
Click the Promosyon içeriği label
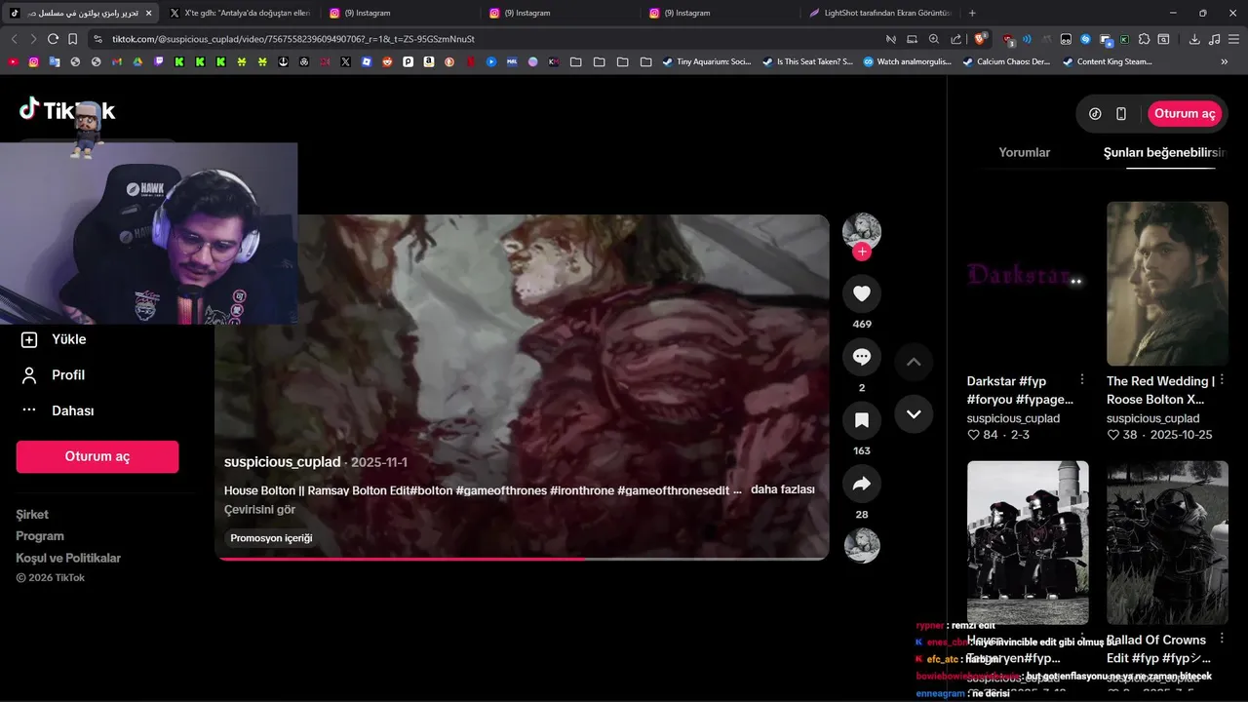271,538
